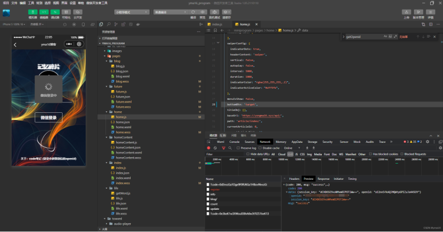Viewport: 443px width, 232px height.
Task: Toggle the debugger (调试器) toolbar button
Action: 55,12
